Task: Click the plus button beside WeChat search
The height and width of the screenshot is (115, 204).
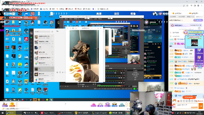Action: [x=52, y=31]
